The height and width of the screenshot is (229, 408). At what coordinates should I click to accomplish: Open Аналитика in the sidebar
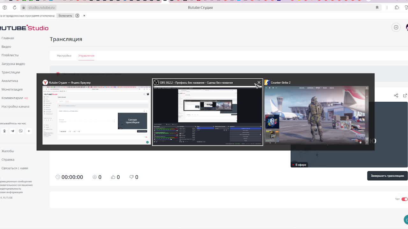[x=10, y=81]
